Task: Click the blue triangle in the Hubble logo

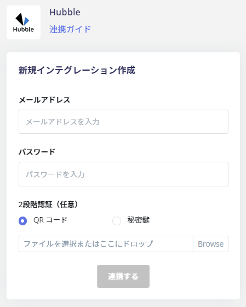Action: (x=27, y=21)
